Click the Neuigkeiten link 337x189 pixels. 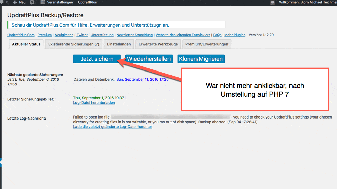64,35
